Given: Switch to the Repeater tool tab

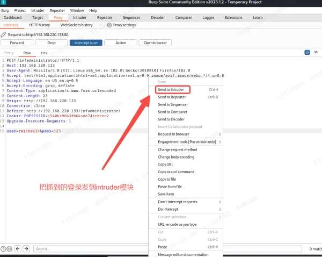Looking at the screenshot, I should coord(105,18).
